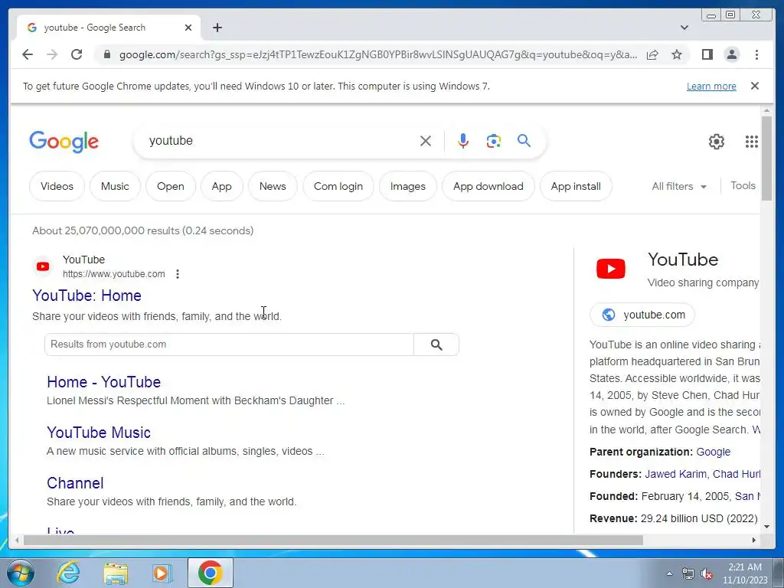Open options for the YouTube result
784x588 pixels.
[177, 274]
